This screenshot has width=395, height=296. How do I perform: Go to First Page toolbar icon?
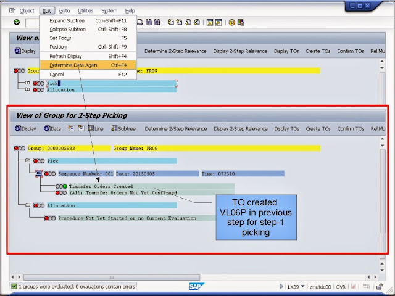click(171, 22)
